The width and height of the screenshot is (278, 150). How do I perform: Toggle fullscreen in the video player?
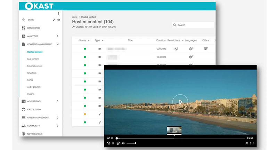tap(252, 143)
